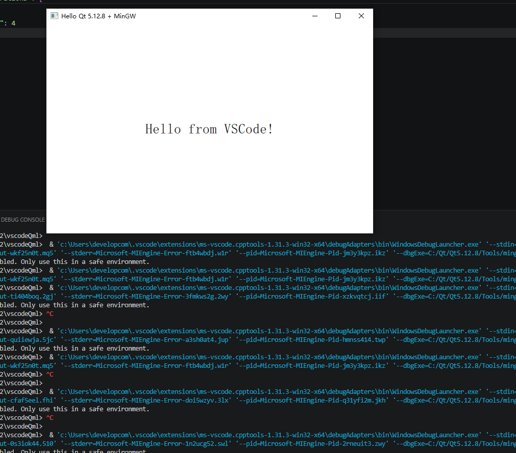The image size is (516, 453).
Task: Click the "Hello from VSCode!" label
Action: pos(209,129)
